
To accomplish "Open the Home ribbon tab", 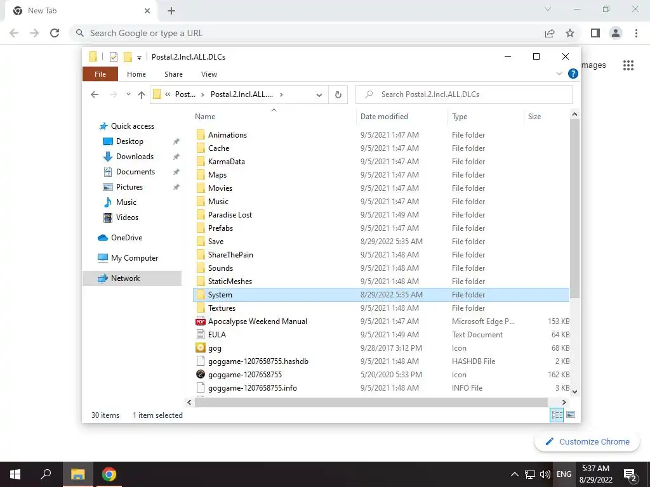I will [136, 74].
